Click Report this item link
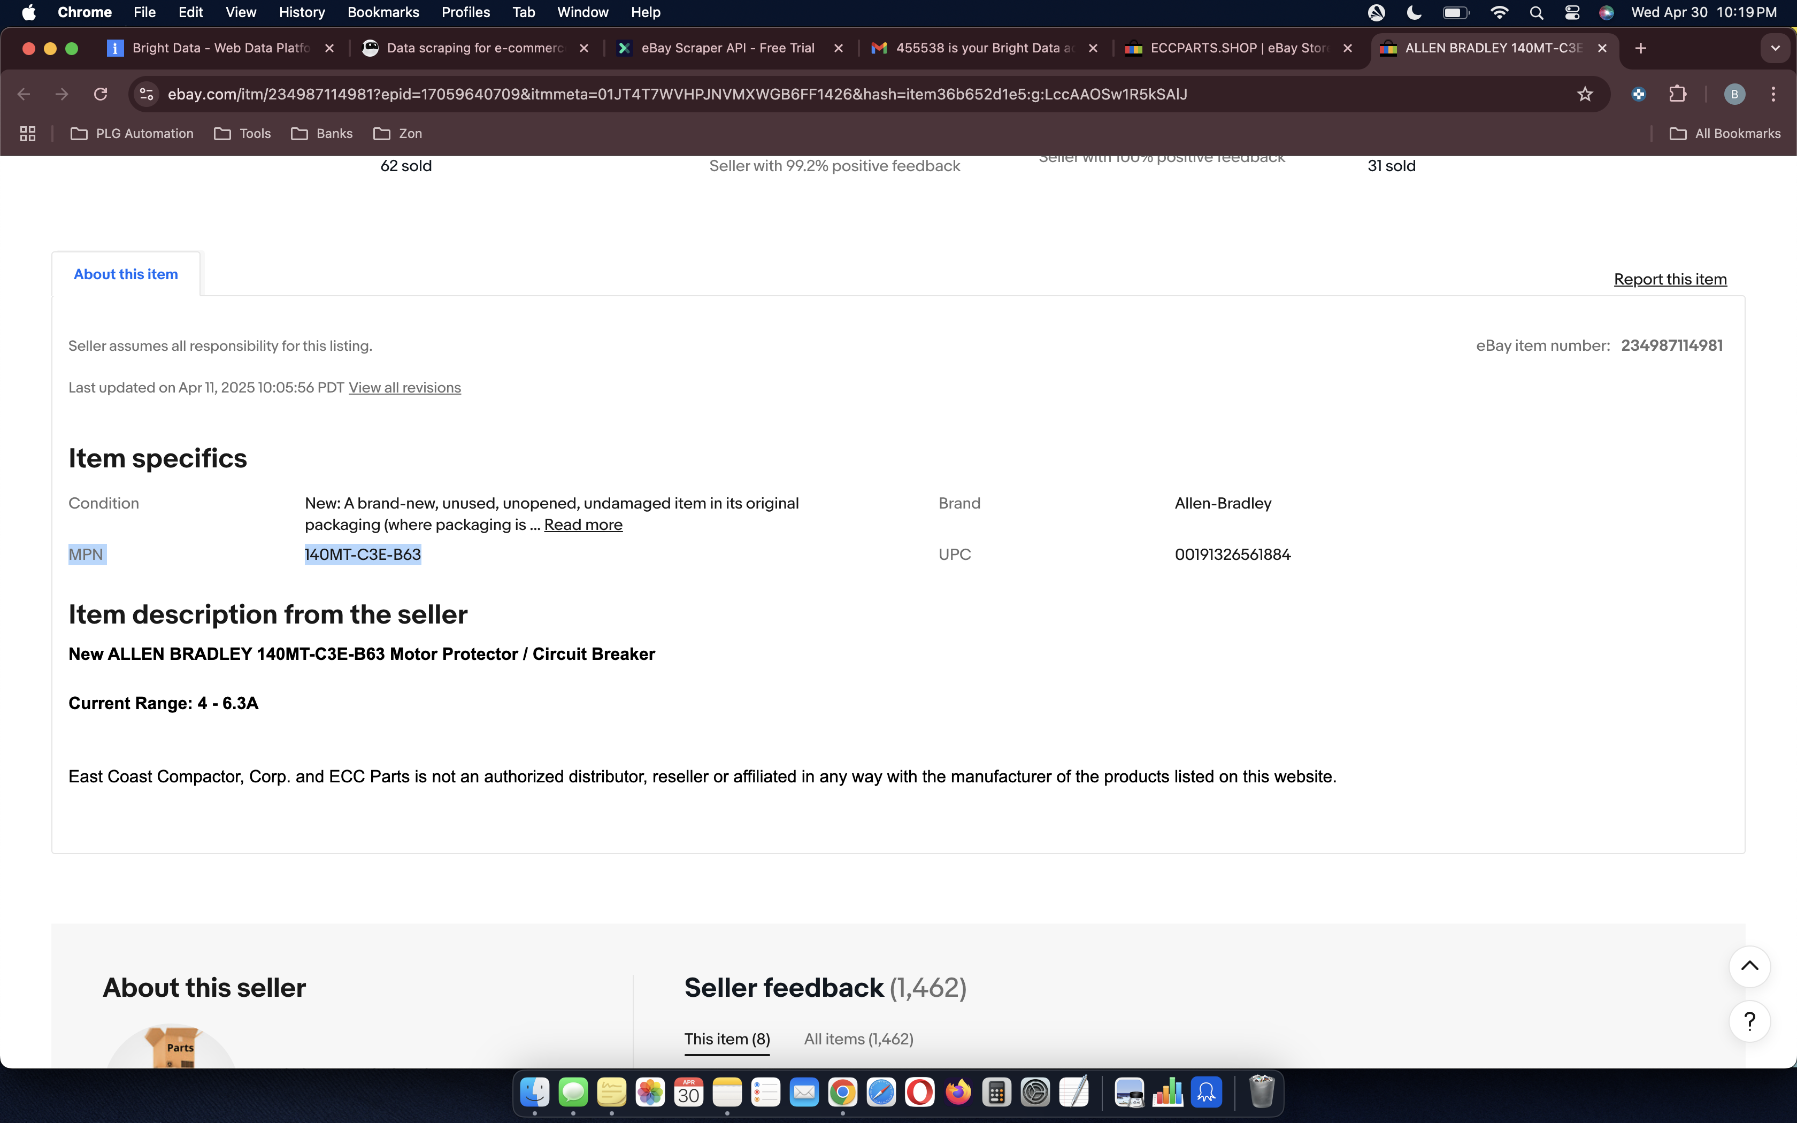The height and width of the screenshot is (1123, 1797). pyautogui.click(x=1670, y=279)
